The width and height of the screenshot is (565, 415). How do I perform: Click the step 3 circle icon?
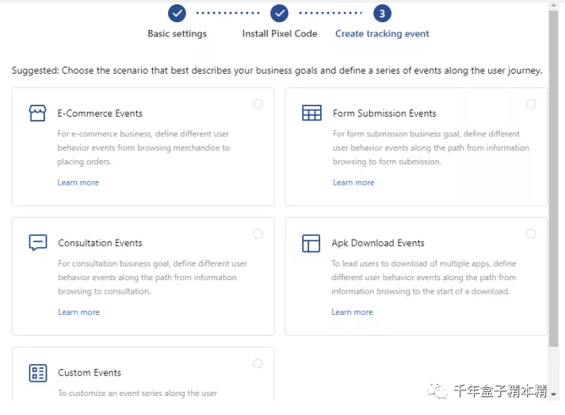(x=382, y=13)
